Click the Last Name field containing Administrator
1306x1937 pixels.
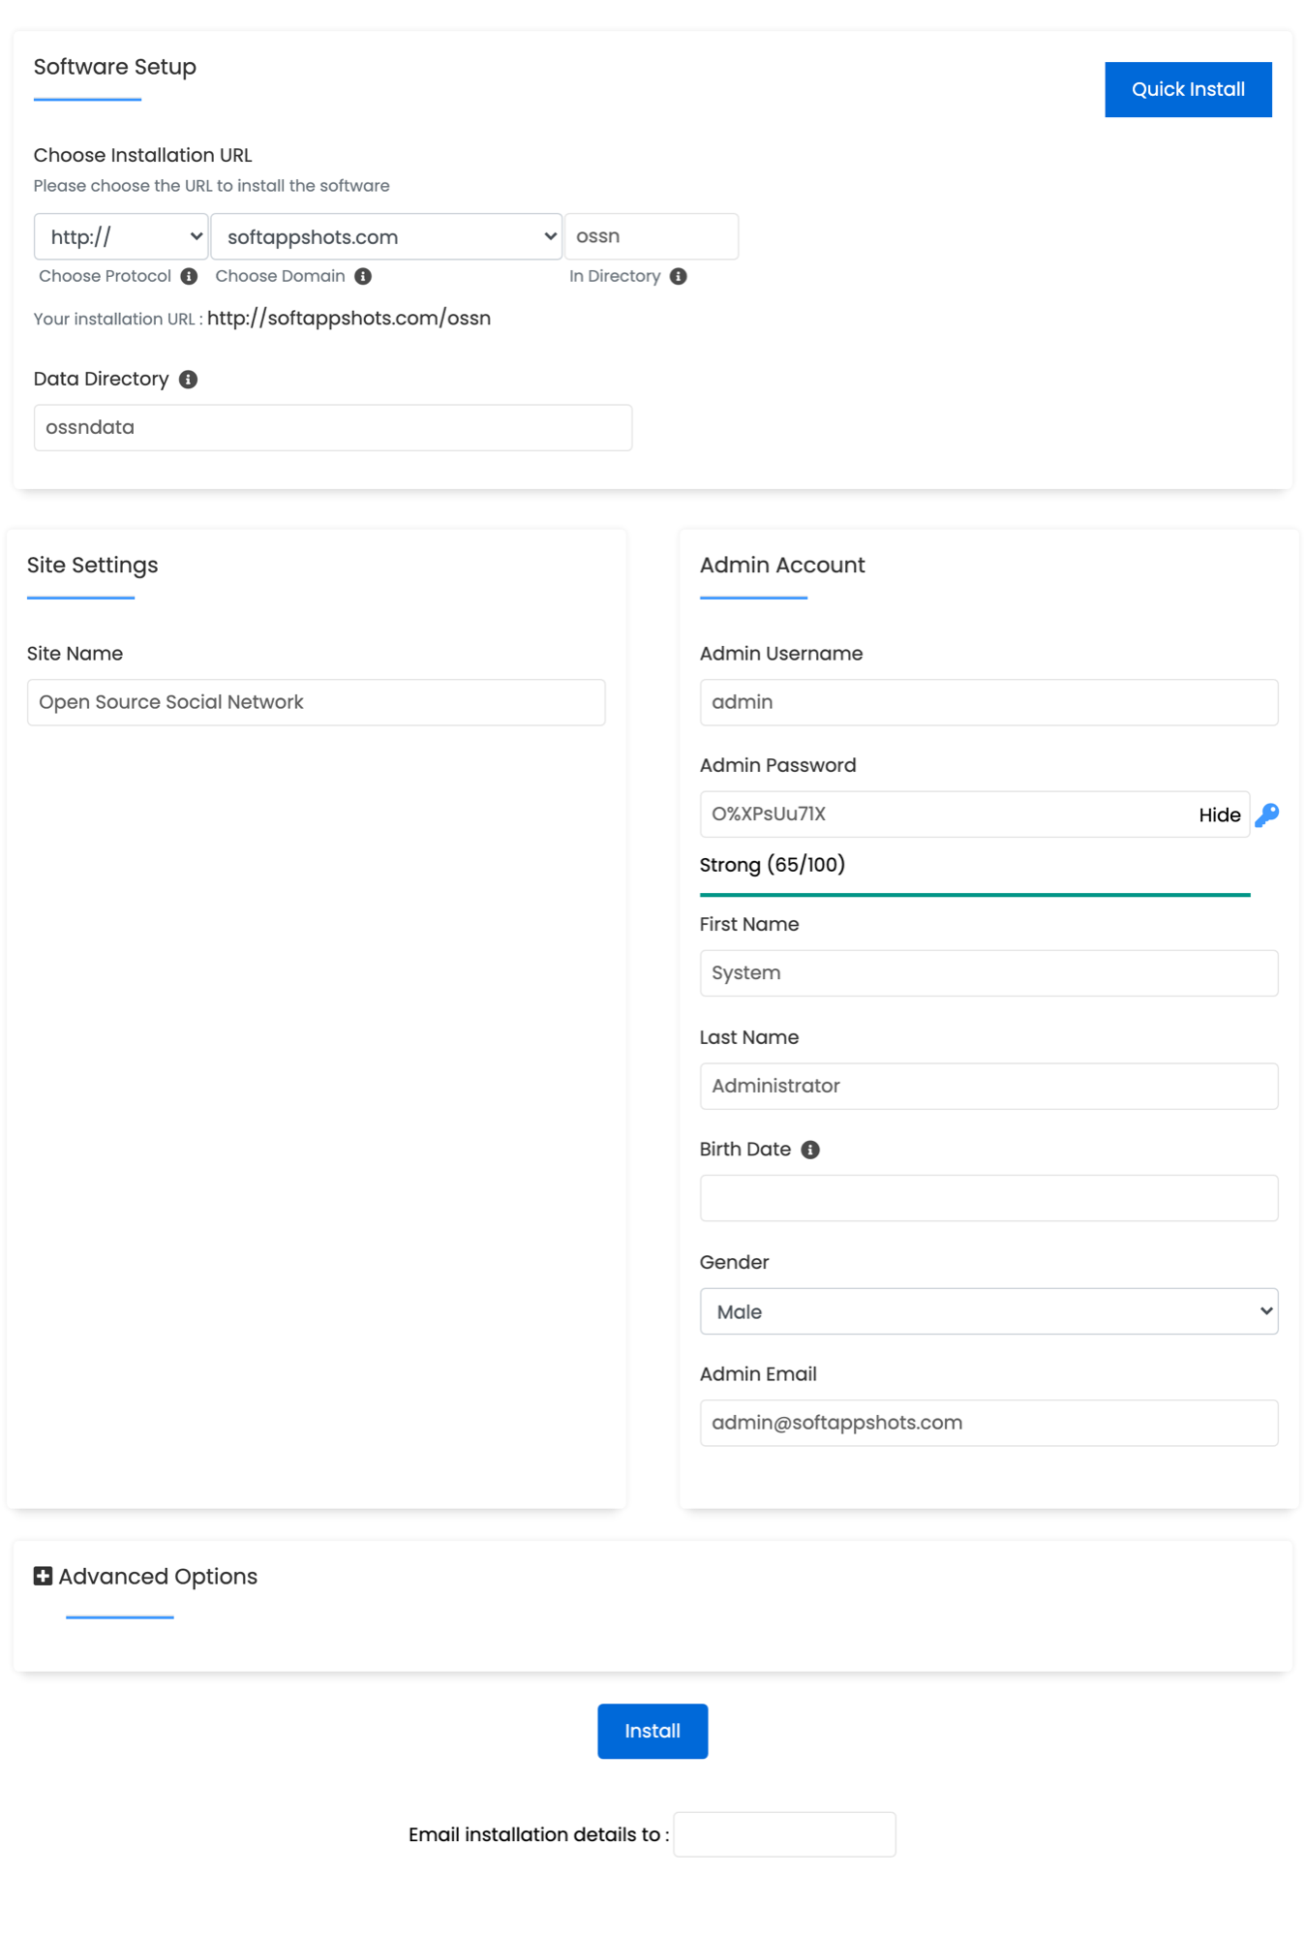click(988, 1086)
